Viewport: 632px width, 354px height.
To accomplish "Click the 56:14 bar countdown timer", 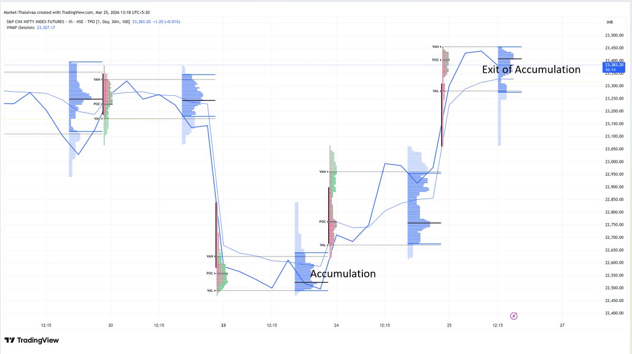I will click(x=609, y=70).
